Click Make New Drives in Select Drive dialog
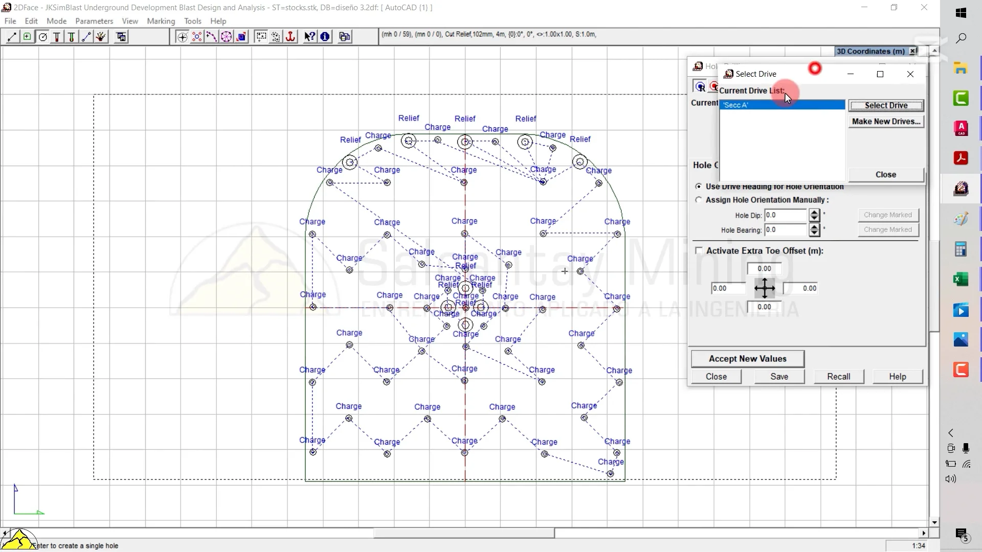 (885, 121)
